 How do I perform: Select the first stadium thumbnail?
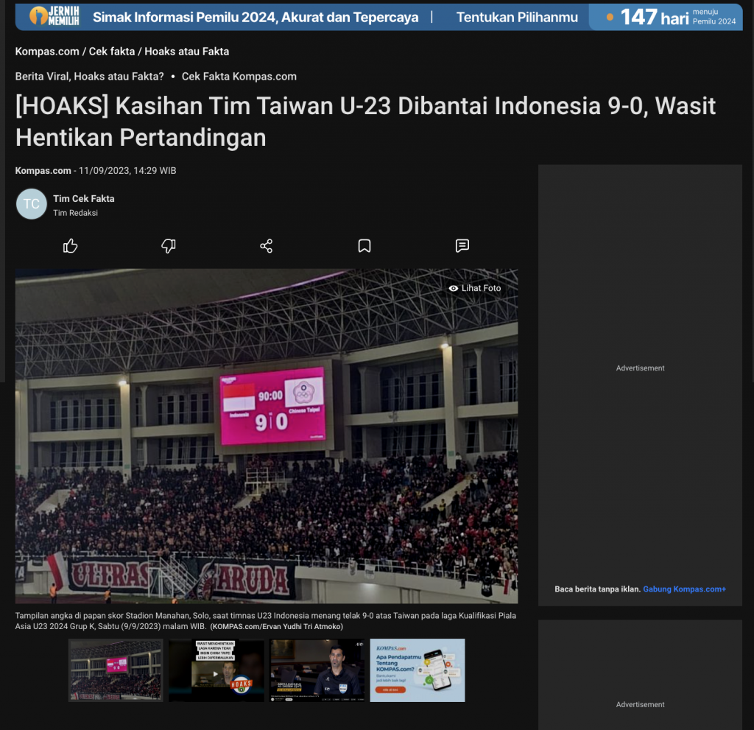coord(116,670)
